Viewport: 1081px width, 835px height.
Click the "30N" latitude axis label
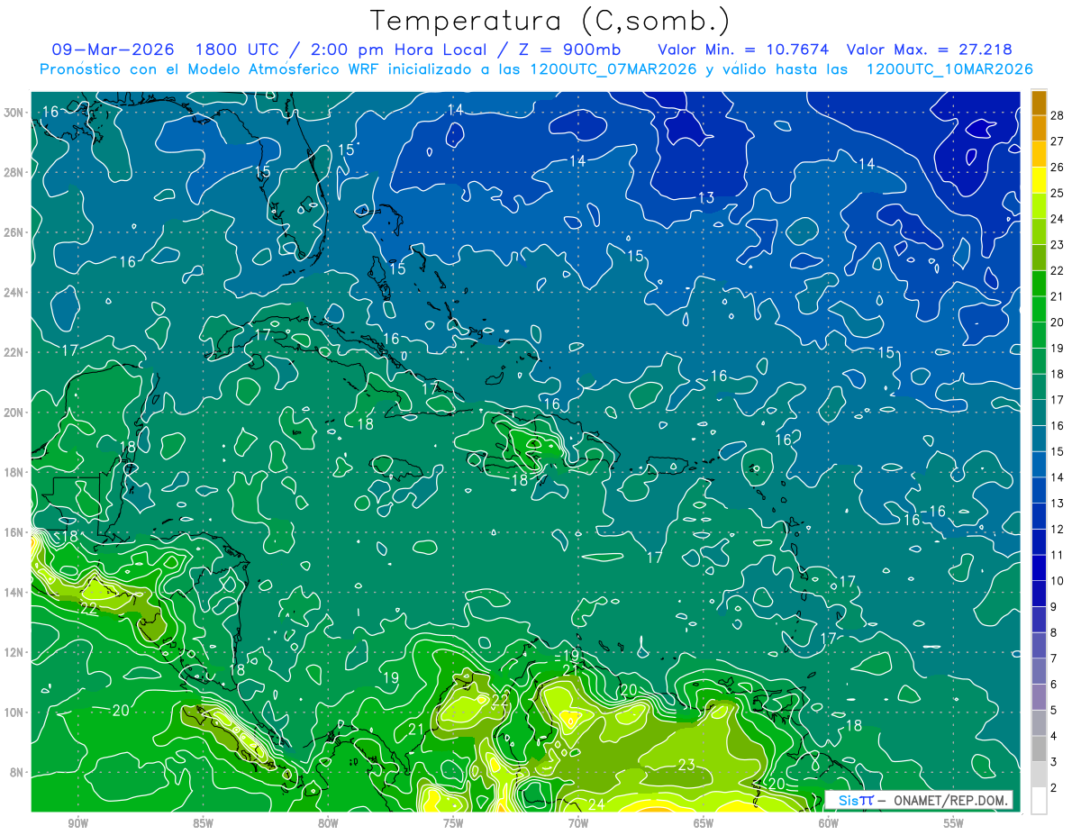click(x=14, y=113)
